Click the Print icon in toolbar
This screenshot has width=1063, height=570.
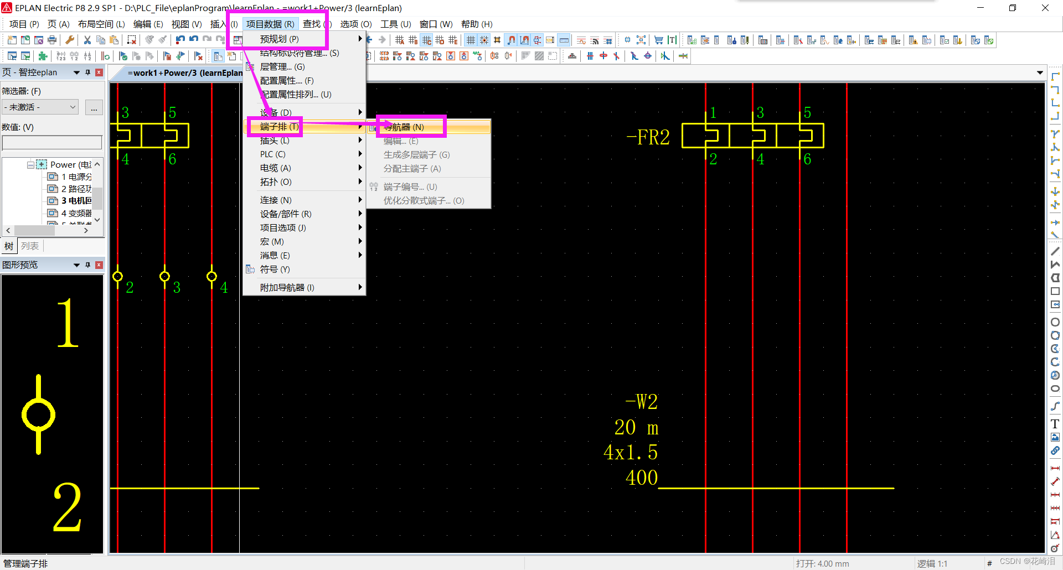point(52,40)
